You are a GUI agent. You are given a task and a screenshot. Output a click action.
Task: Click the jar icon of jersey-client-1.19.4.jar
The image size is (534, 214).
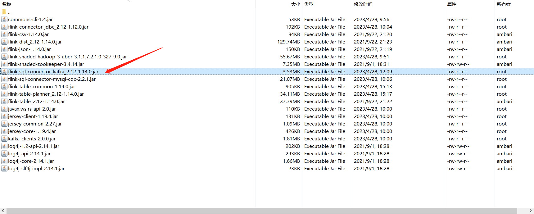click(4, 116)
